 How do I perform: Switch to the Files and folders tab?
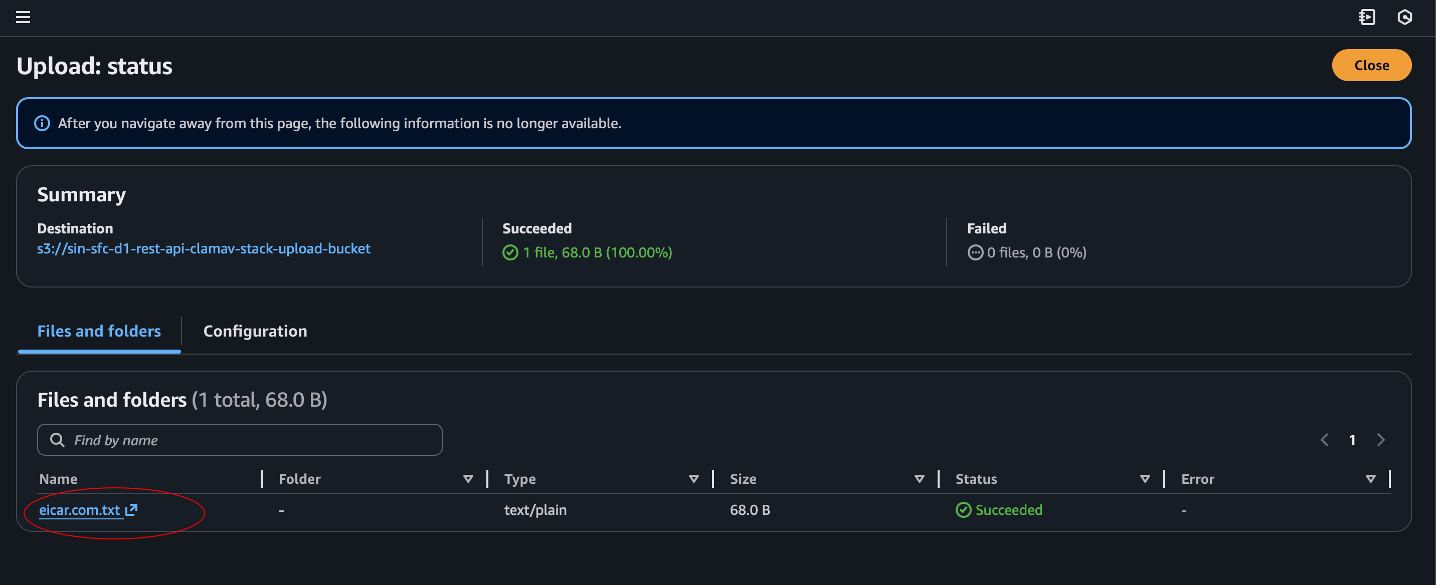pyautogui.click(x=99, y=331)
